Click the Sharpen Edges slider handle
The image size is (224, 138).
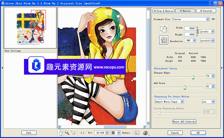193,77
